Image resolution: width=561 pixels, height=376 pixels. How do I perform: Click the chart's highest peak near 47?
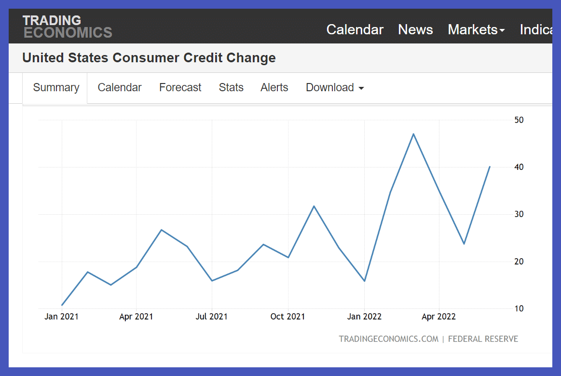pyautogui.click(x=413, y=134)
